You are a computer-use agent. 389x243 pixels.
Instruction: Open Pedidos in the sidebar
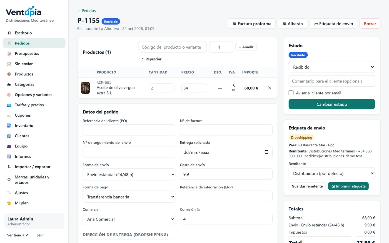34,43
